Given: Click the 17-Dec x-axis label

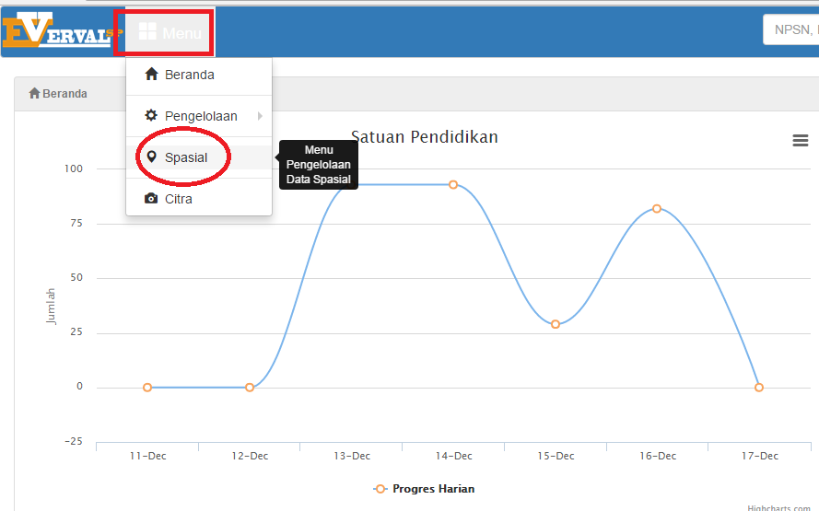Looking at the screenshot, I should click(760, 456).
